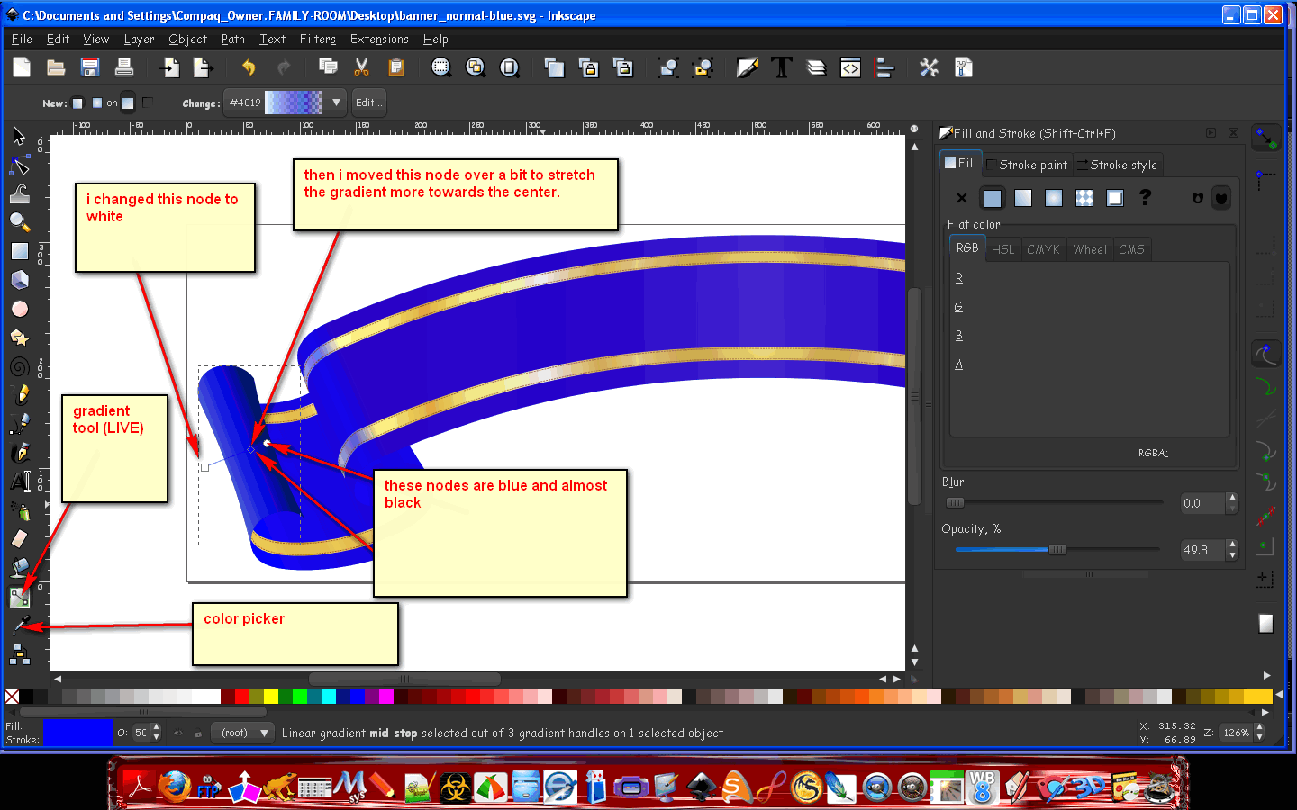Click the gradient Edit... button
The height and width of the screenshot is (810, 1297).
coord(369,103)
